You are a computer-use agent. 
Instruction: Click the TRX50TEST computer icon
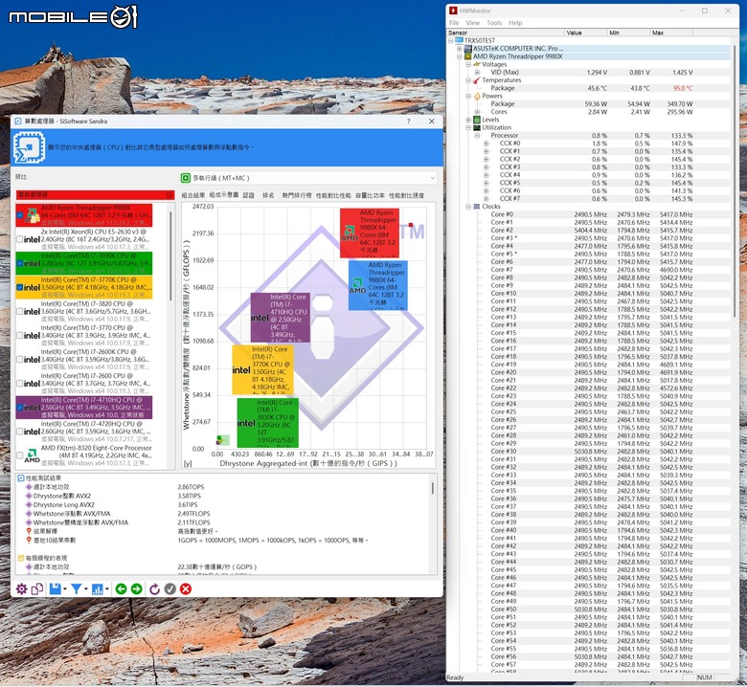[x=460, y=40]
